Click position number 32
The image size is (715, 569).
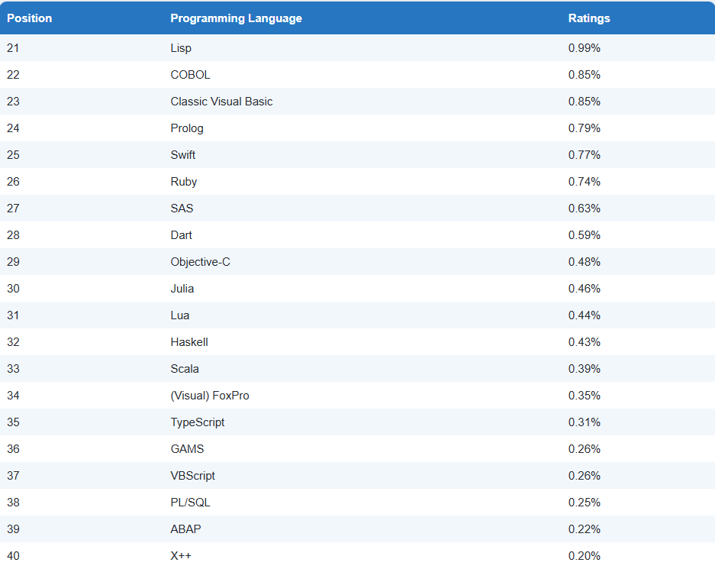(13, 342)
